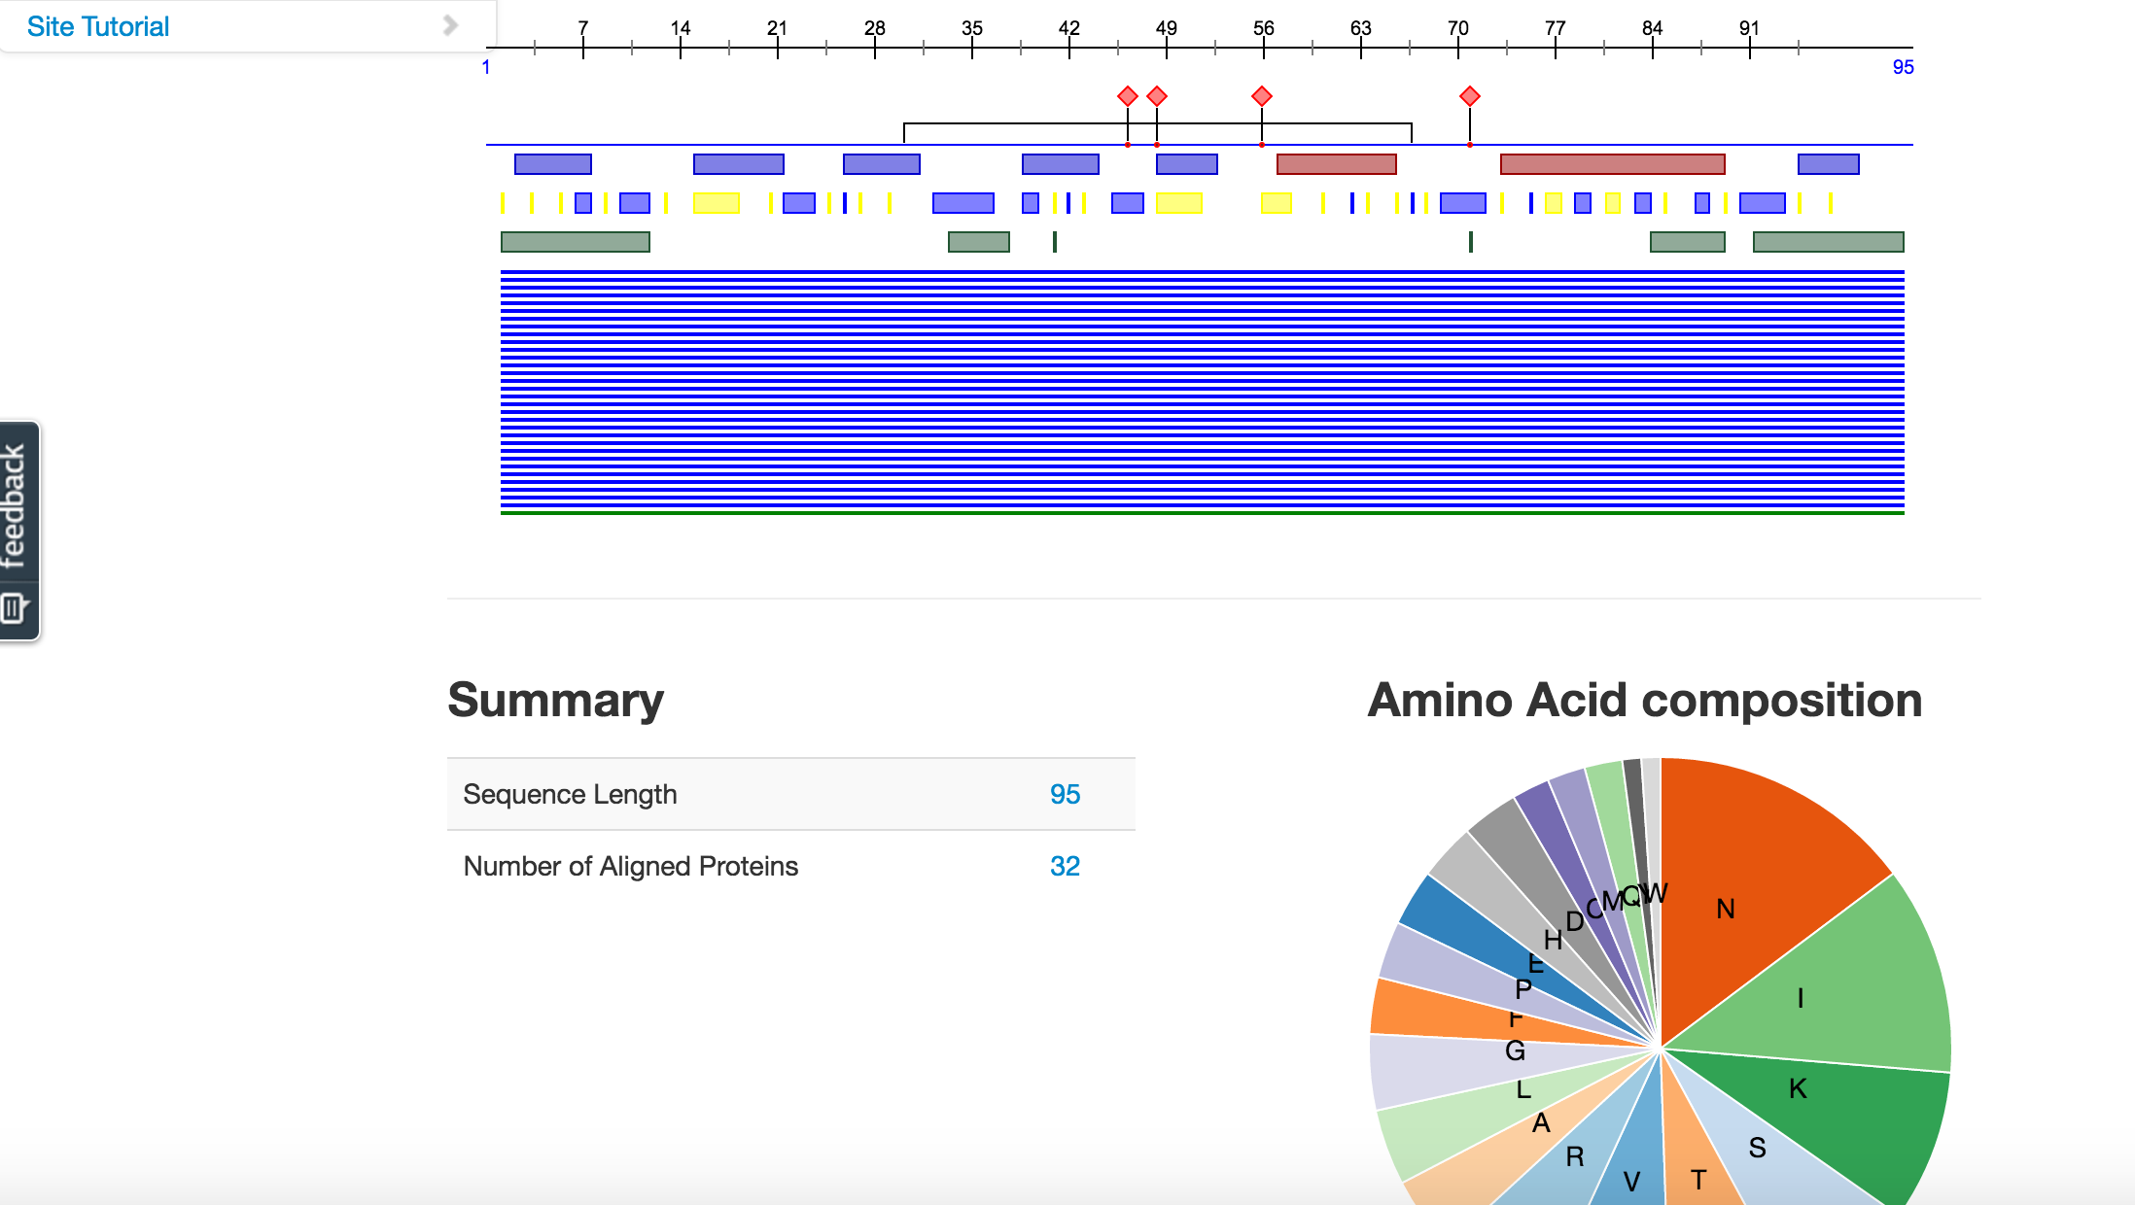Open the vertical feedback side tab
Image resolution: width=2135 pixels, height=1205 pixels.
16,505
